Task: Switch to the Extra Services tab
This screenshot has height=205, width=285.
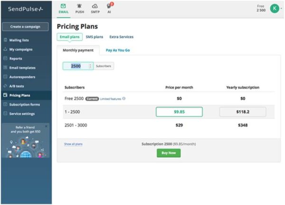Action: coord(121,37)
